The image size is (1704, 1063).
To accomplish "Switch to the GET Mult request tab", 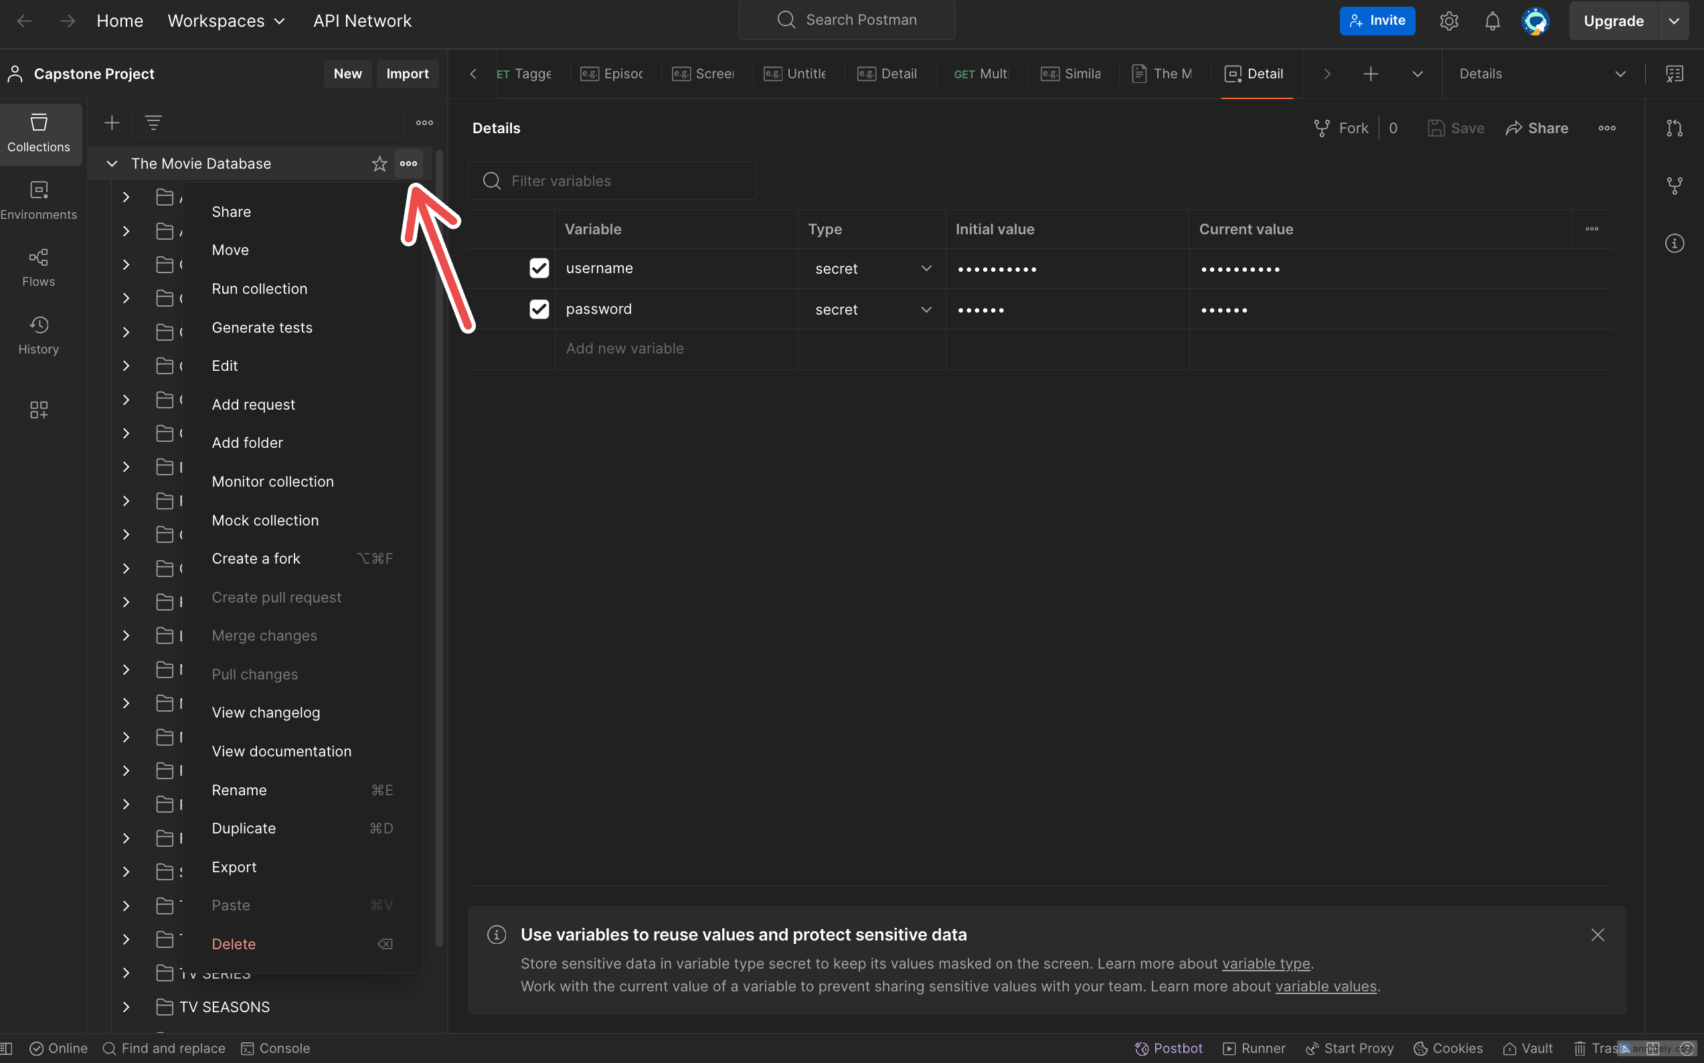I will coord(981,74).
